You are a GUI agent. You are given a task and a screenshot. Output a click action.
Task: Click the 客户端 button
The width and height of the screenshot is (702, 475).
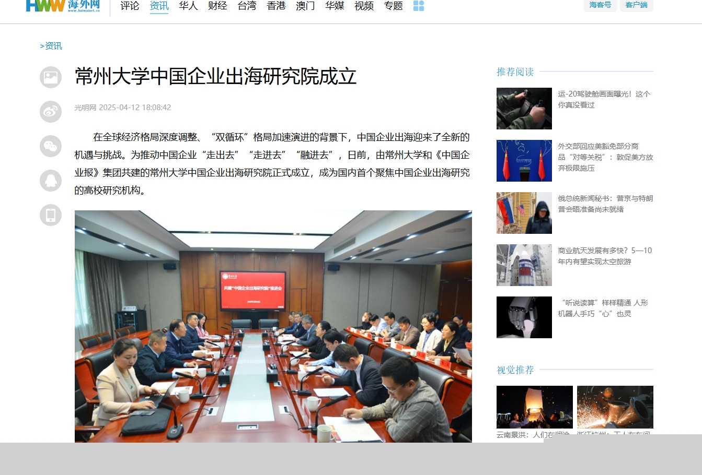coord(636,5)
